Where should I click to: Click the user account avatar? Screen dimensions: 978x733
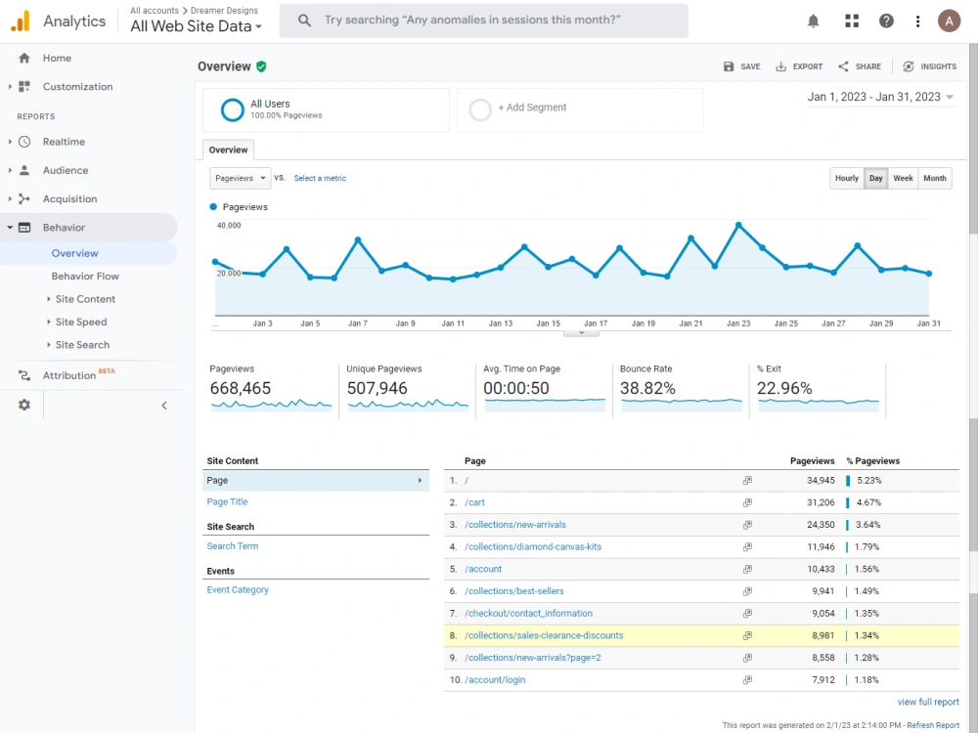[950, 22]
